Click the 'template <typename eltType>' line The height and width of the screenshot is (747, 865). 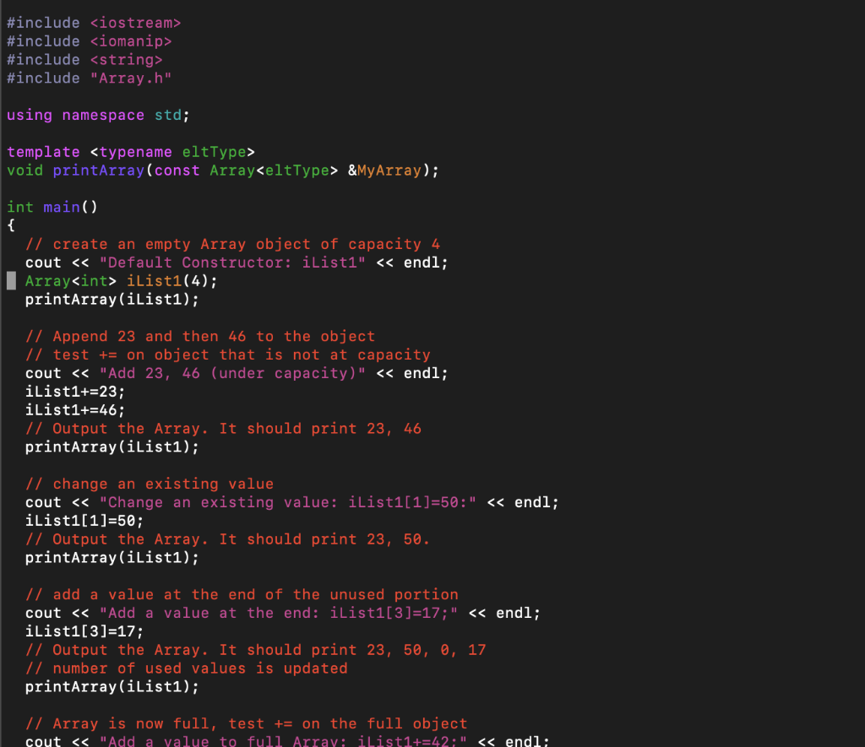point(131,152)
